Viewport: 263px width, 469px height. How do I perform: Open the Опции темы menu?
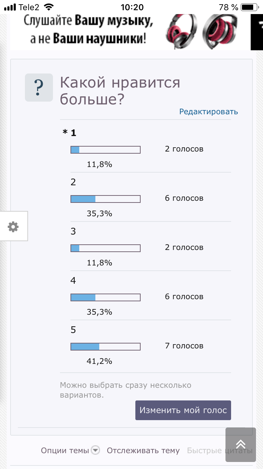(65, 450)
